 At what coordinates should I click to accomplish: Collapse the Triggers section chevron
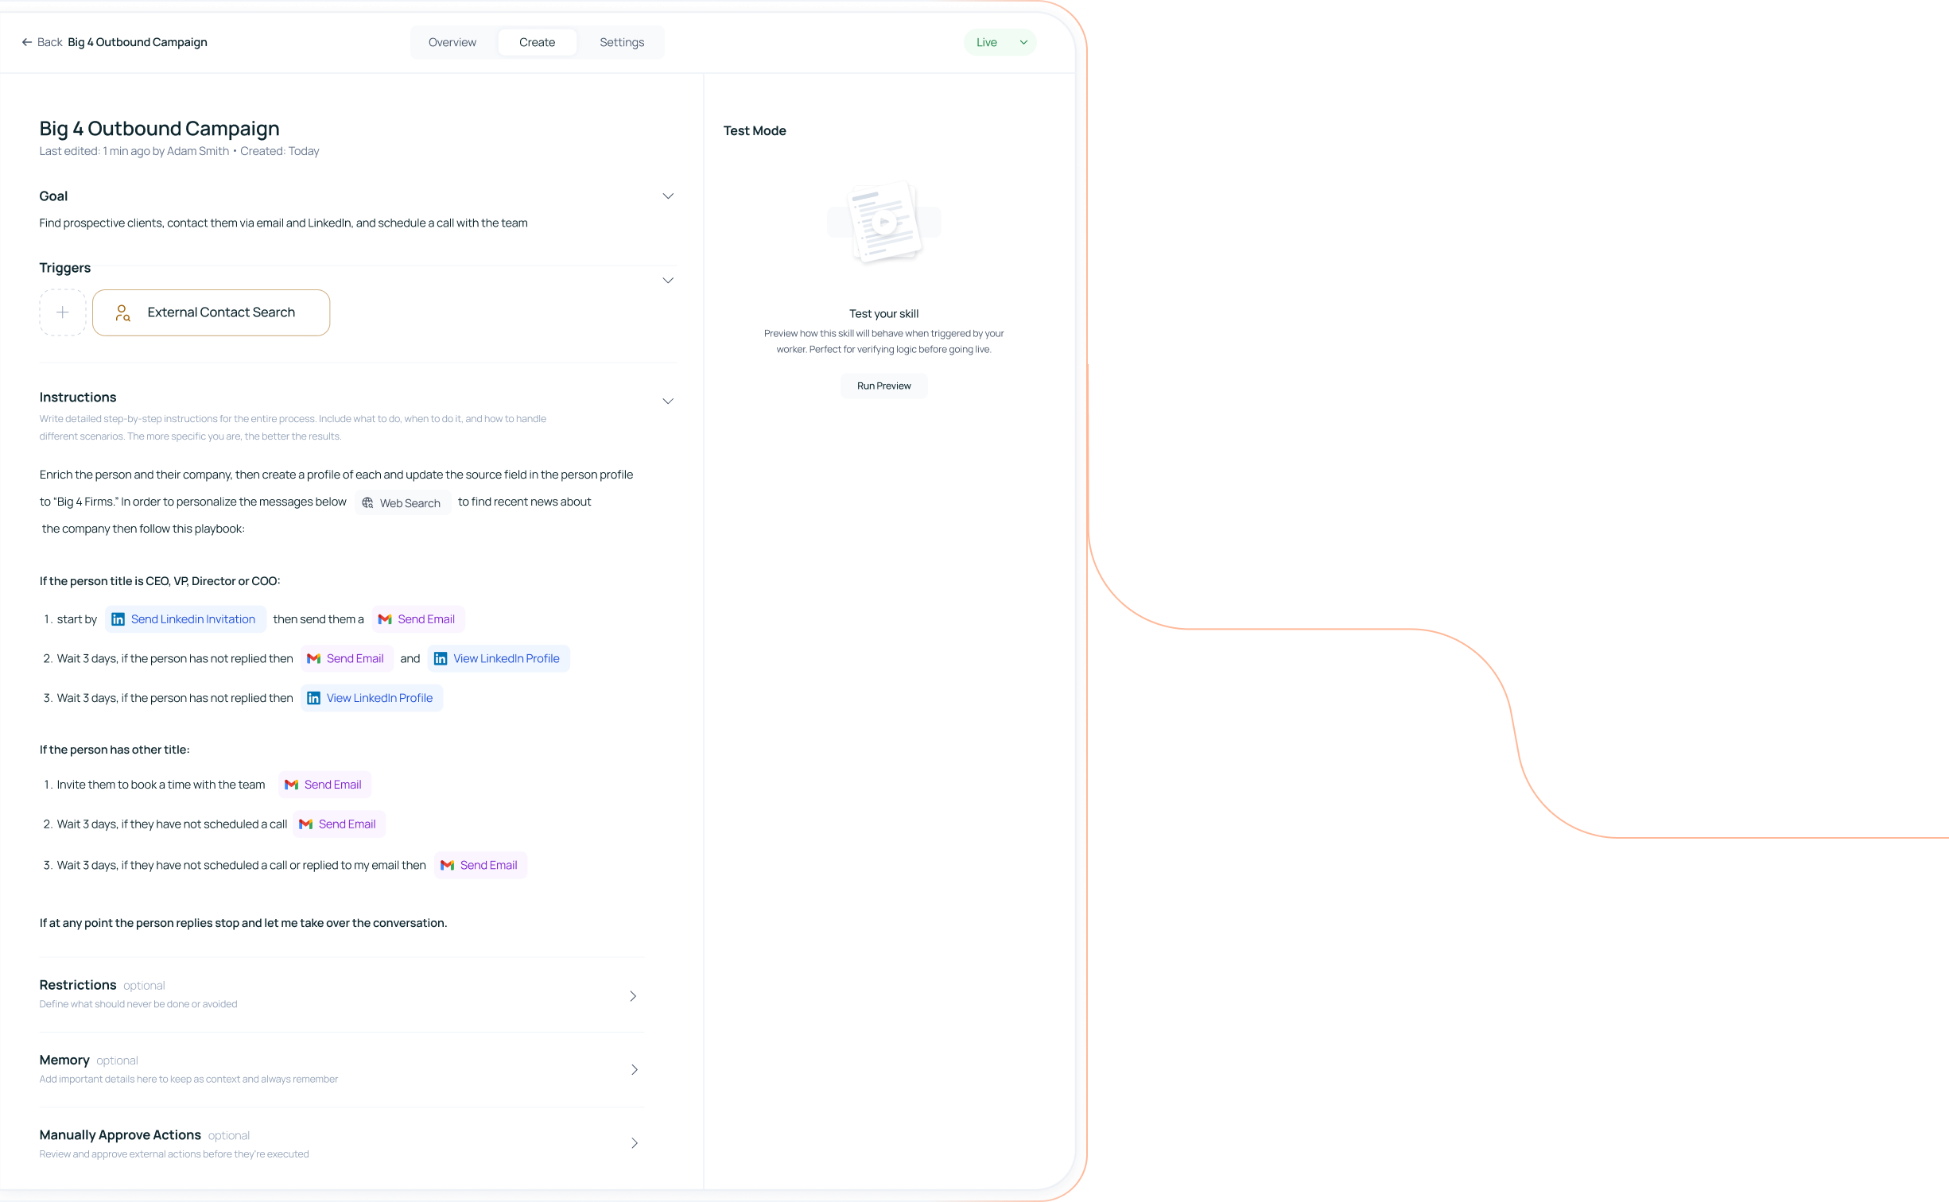pos(668,281)
